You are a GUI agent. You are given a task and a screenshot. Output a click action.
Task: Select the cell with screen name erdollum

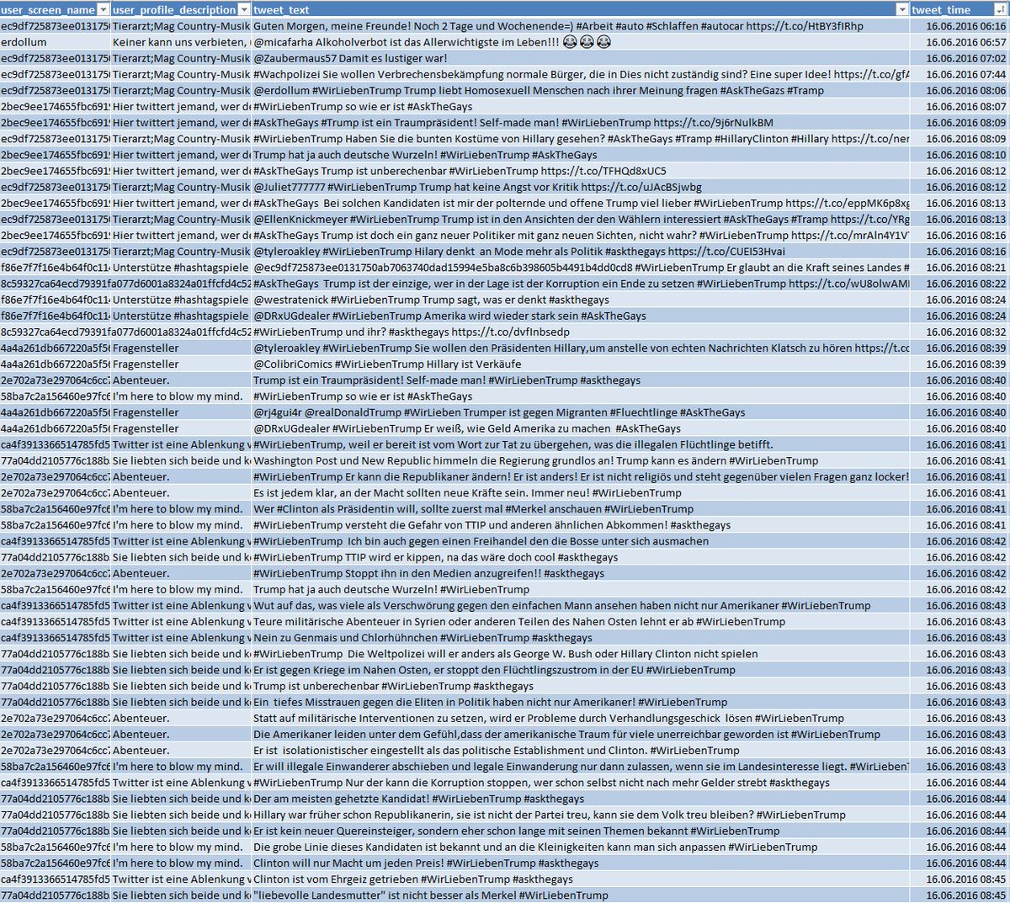click(x=55, y=42)
